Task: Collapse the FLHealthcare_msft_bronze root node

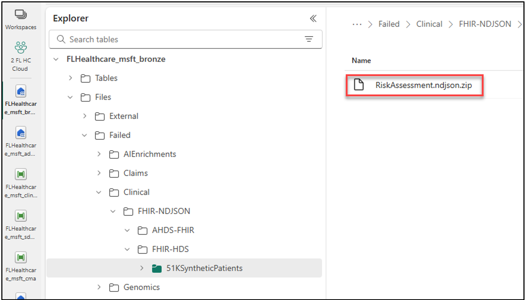Action: (56, 59)
